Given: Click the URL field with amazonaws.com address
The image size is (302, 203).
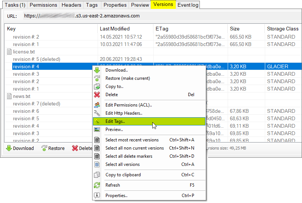Looking at the screenshot, I should pyautogui.click(x=162, y=16).
